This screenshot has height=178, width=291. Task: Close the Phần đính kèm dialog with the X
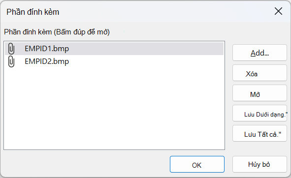tap(278, 11)
